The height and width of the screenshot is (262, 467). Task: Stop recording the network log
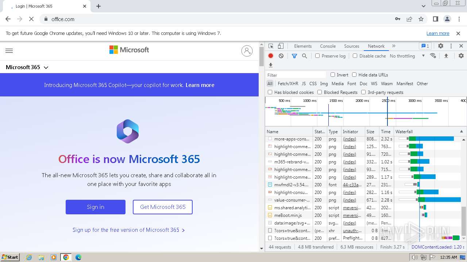tap(271, 56)
